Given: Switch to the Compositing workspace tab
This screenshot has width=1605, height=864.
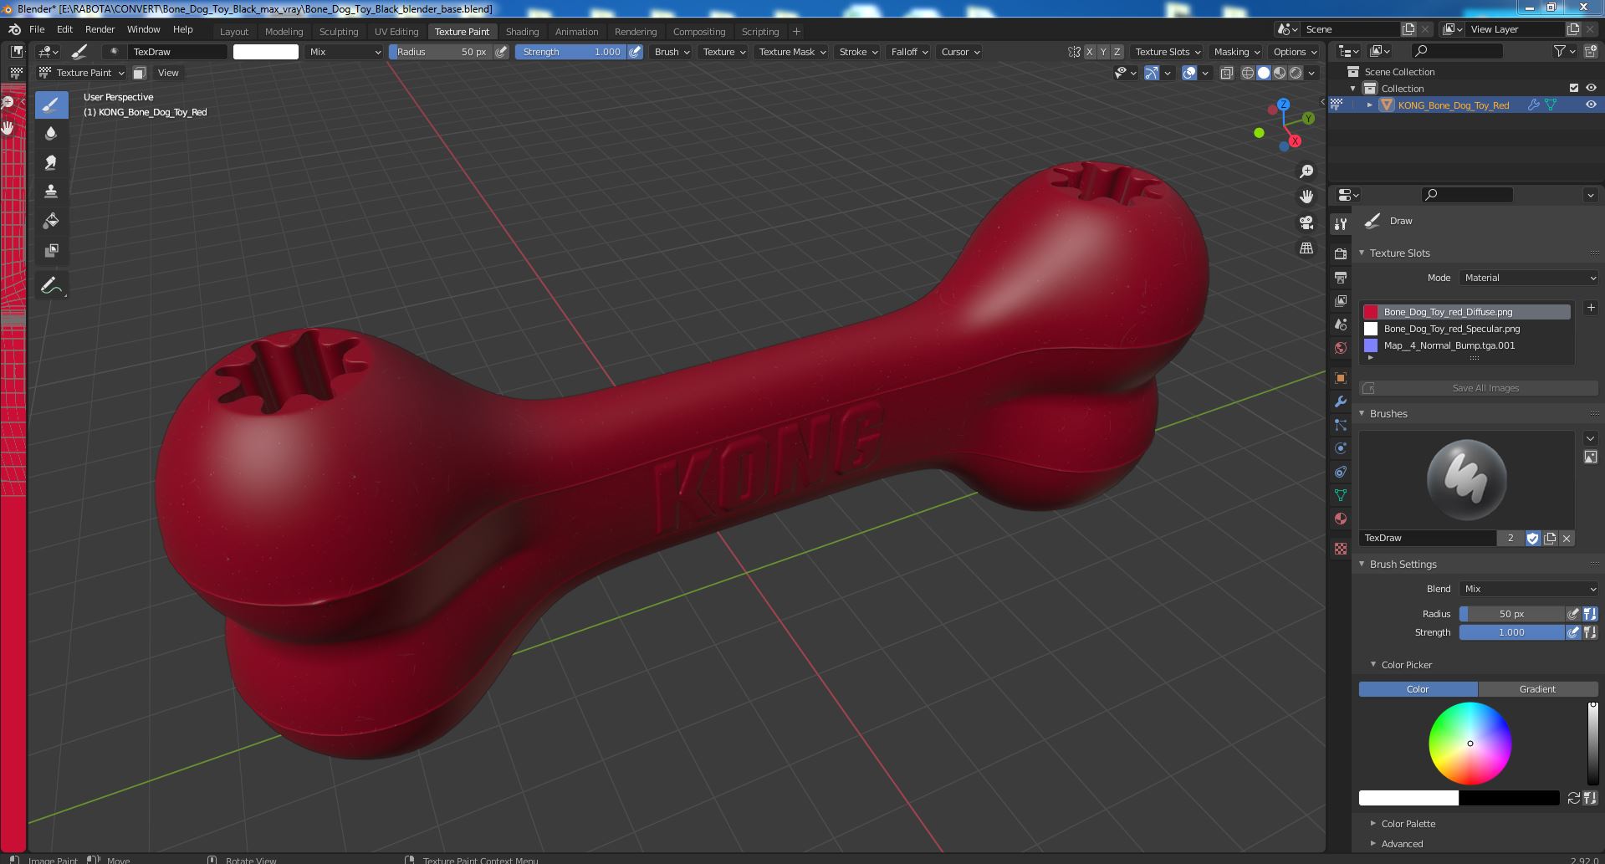Looking at the screenshot, I should (699, 32).
